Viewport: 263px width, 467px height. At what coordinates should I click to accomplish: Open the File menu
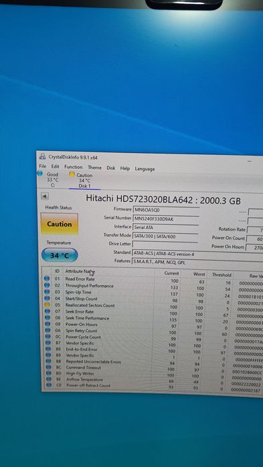point(43,166)
